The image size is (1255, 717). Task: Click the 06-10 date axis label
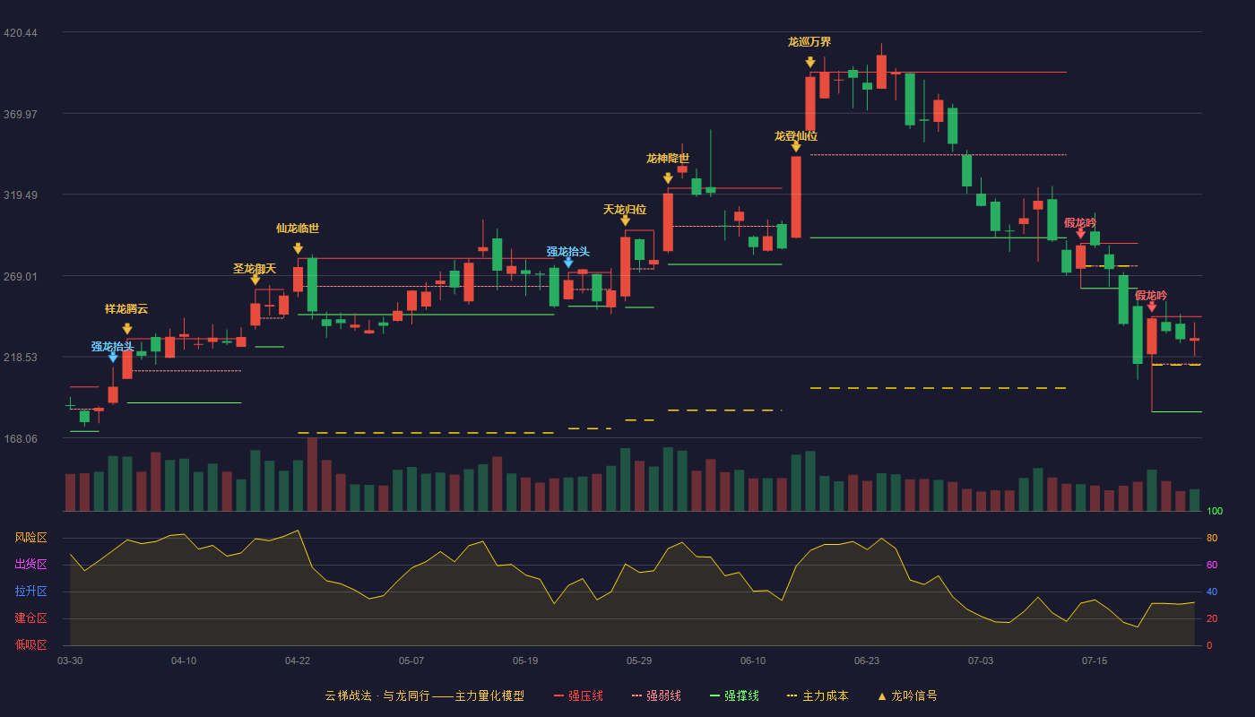click(x=753, y=661)
